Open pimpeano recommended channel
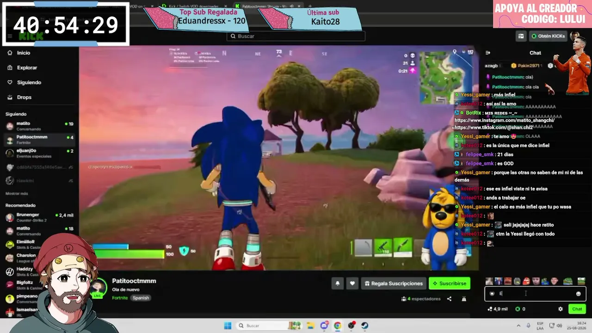592x333 pixels. [x=21, y=298]
